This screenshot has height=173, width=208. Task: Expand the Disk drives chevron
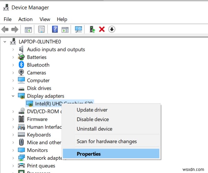13,88
